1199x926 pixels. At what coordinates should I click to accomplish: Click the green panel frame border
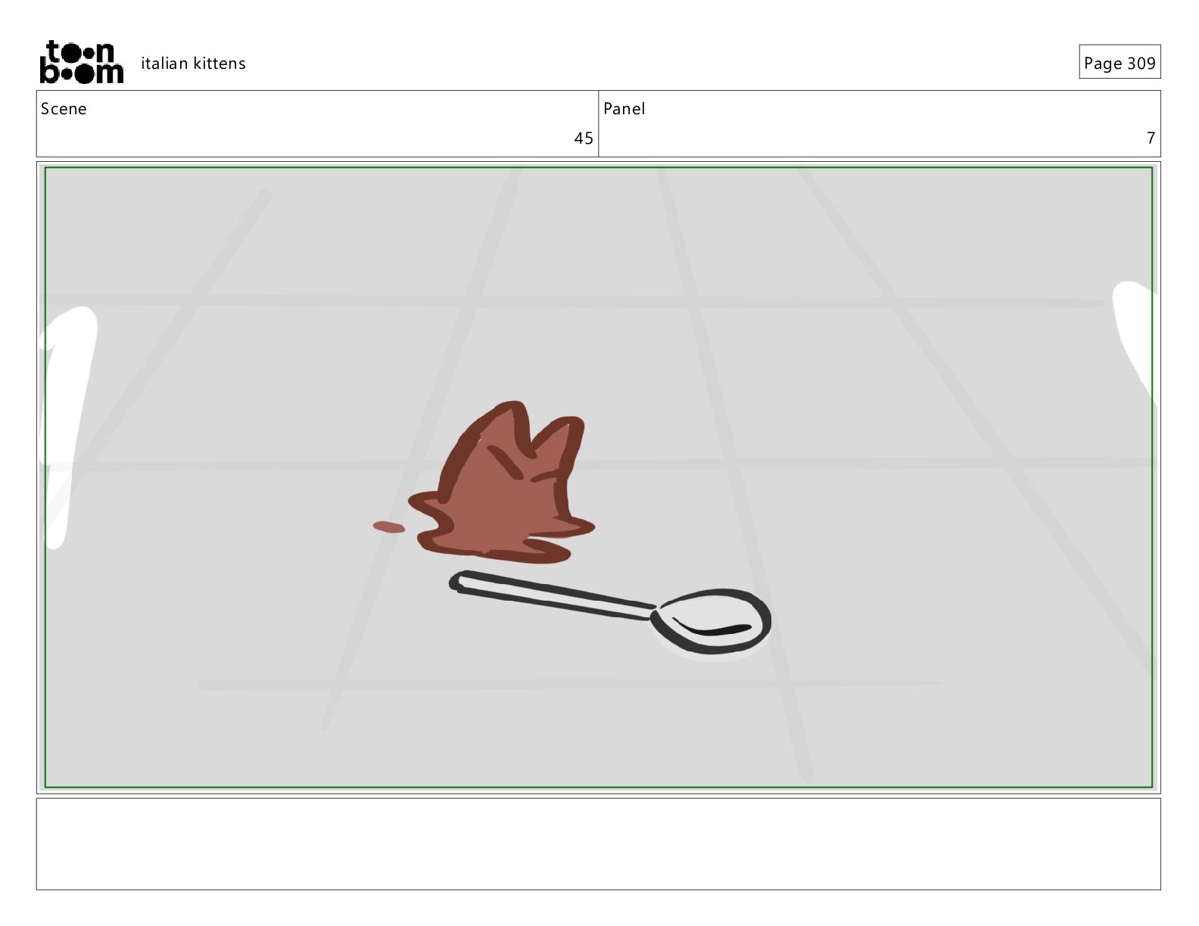[x=598, y=168]
